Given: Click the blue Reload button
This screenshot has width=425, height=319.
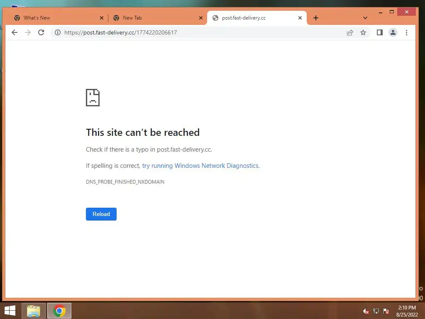Looking at the screenshot, I should 101,214.
